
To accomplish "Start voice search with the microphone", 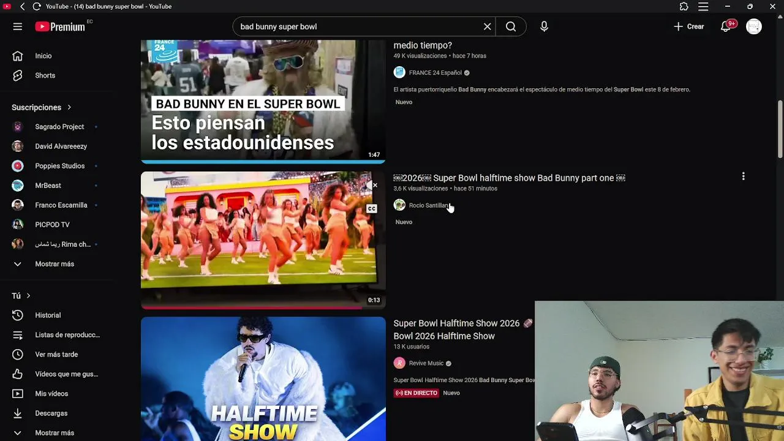I will tap(544, 26).
